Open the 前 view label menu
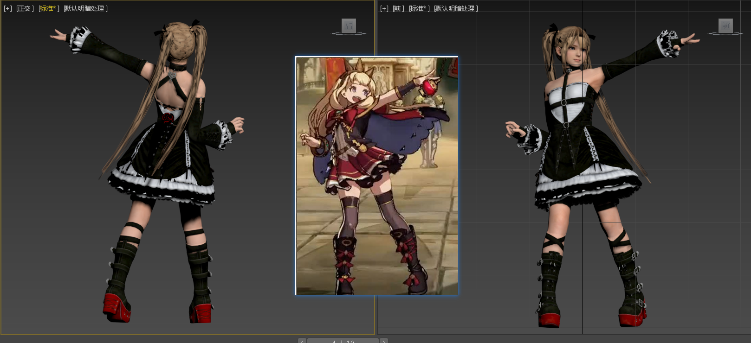Image resolution: width=751 pixels, height=343 pixels. pos(399,8)
